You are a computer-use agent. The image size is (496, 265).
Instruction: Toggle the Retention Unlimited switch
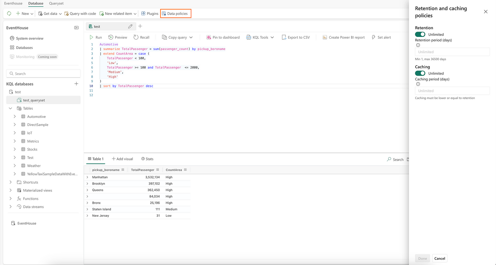(x=420, y=34)
